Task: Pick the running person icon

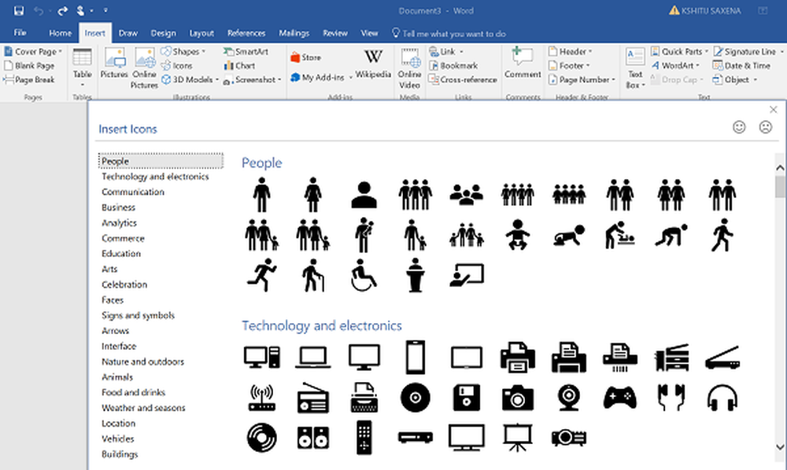Action: click(x=261, y=275)
